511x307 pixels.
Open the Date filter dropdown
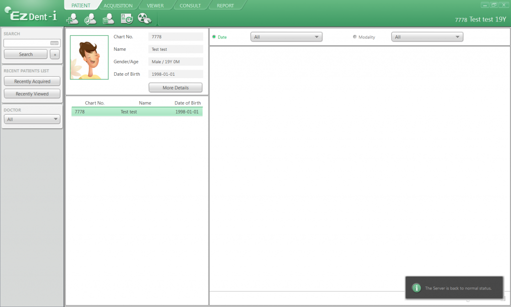pos(286,37)
